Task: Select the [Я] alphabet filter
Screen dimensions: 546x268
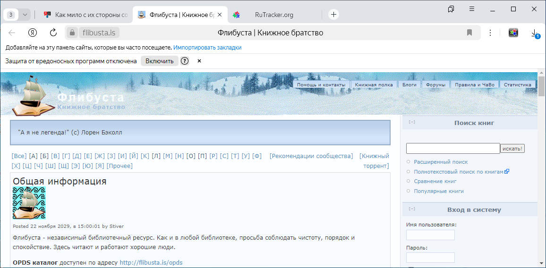Action: point(100,166)
